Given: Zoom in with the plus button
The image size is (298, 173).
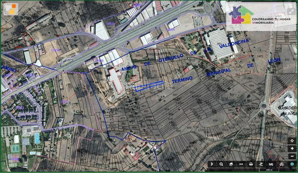Looking at the screenshot, I should (292, 148).
